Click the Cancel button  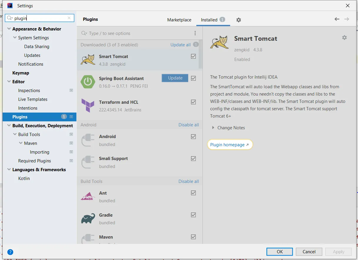[x=309, y=251]
